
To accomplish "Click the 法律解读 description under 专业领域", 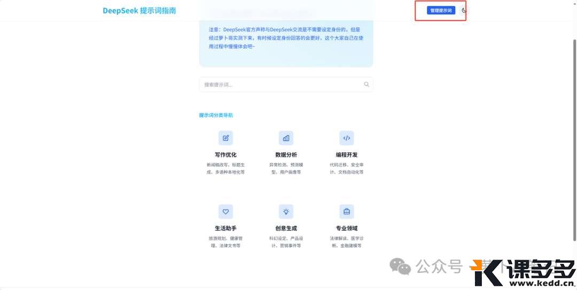I will [347, 242].
